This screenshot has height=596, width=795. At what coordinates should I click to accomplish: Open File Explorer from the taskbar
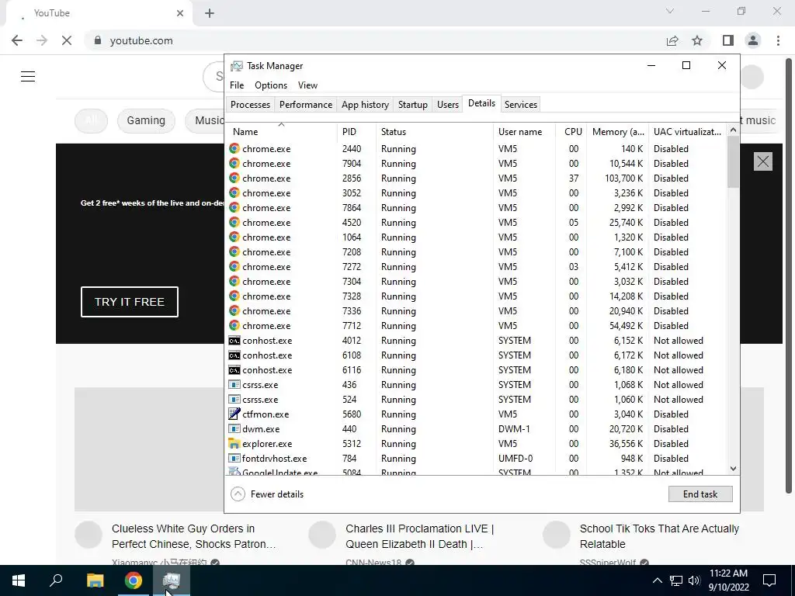[x=95, y=580]
